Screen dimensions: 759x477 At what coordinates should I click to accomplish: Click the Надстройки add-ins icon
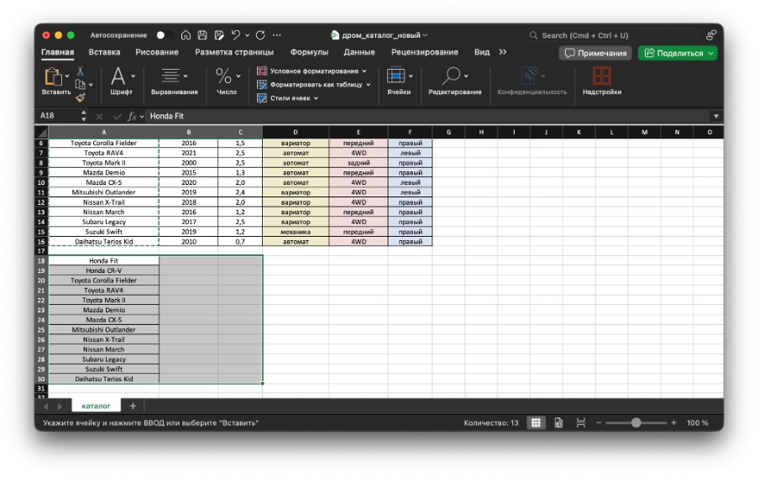(x=602, y=76)
